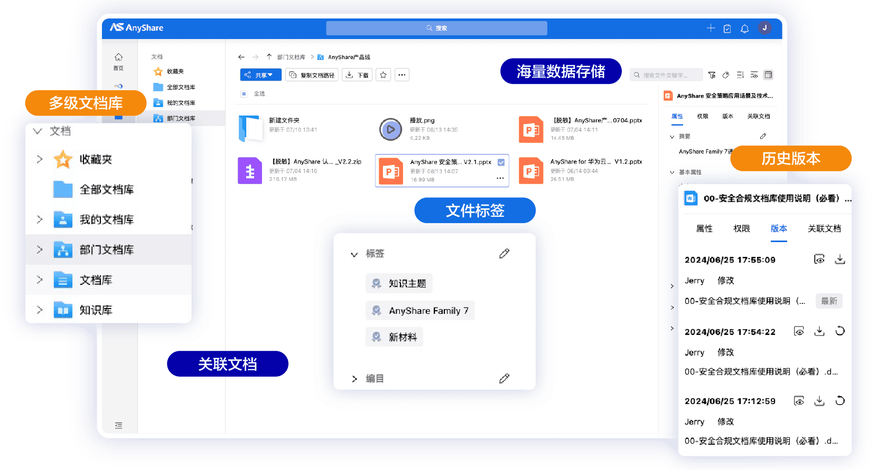Click the AnyShare logo
The image size is (877, 470).
(x=137, y=27)
